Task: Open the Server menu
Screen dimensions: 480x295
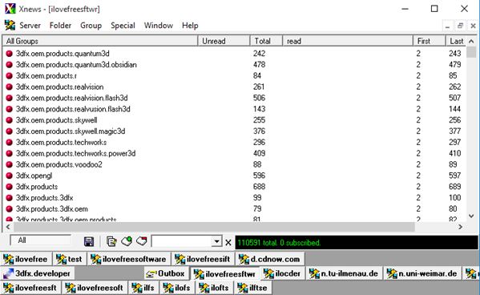Action: pyautogui.click(x=30, y=26)
